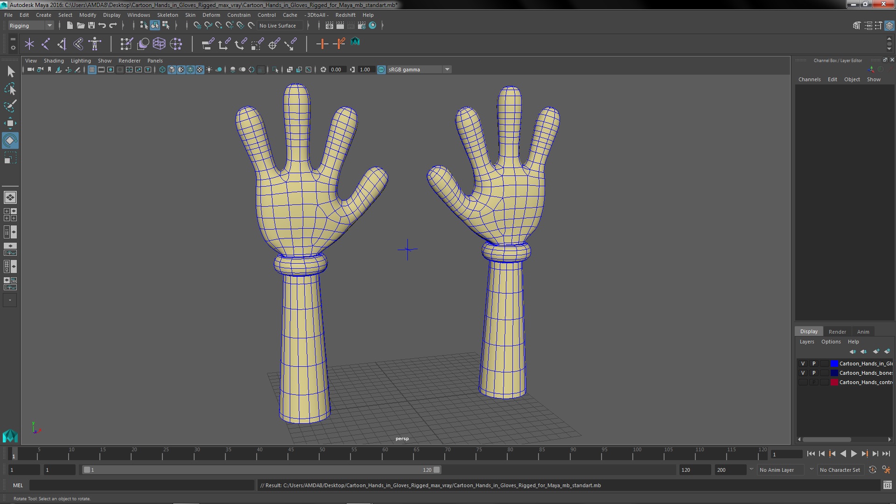Viewport: 896px width, 504px height.
Task: Toggle visibility of Cartoon_Hands_bones layer
Action: (803, 373)
